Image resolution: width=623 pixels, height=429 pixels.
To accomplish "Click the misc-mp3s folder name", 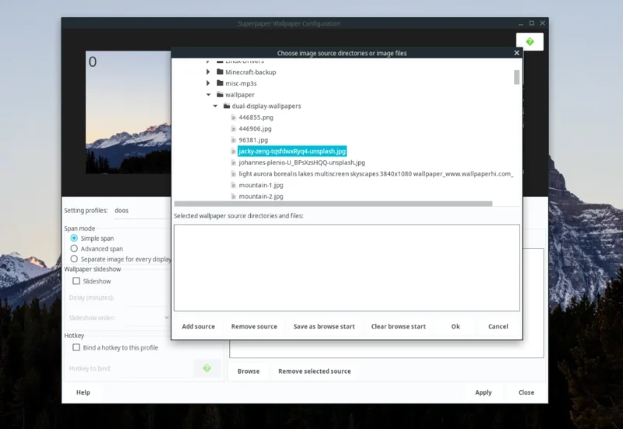I will point(241,83).
